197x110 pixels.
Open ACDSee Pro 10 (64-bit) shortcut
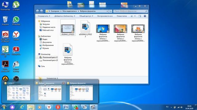coord(5,37)
